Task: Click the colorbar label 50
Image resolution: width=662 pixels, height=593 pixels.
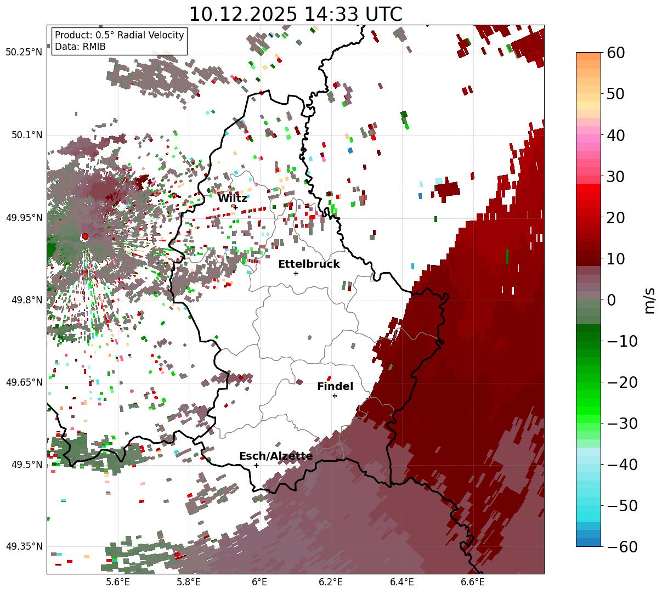Action: [x=616, y=94]
